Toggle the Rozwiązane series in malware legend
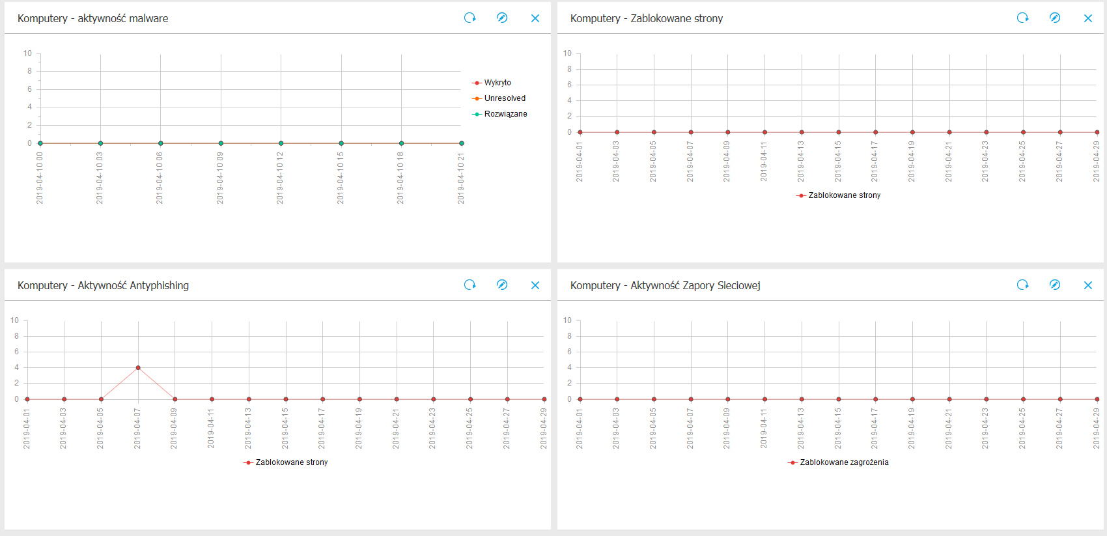Viewport: 1107px width, 536px height. (505, 114)
